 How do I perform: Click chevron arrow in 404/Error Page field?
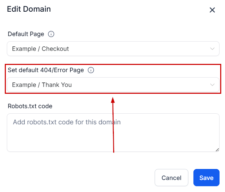pyautogui.click(x=212, y=85)
